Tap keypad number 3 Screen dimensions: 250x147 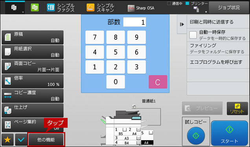136,67
